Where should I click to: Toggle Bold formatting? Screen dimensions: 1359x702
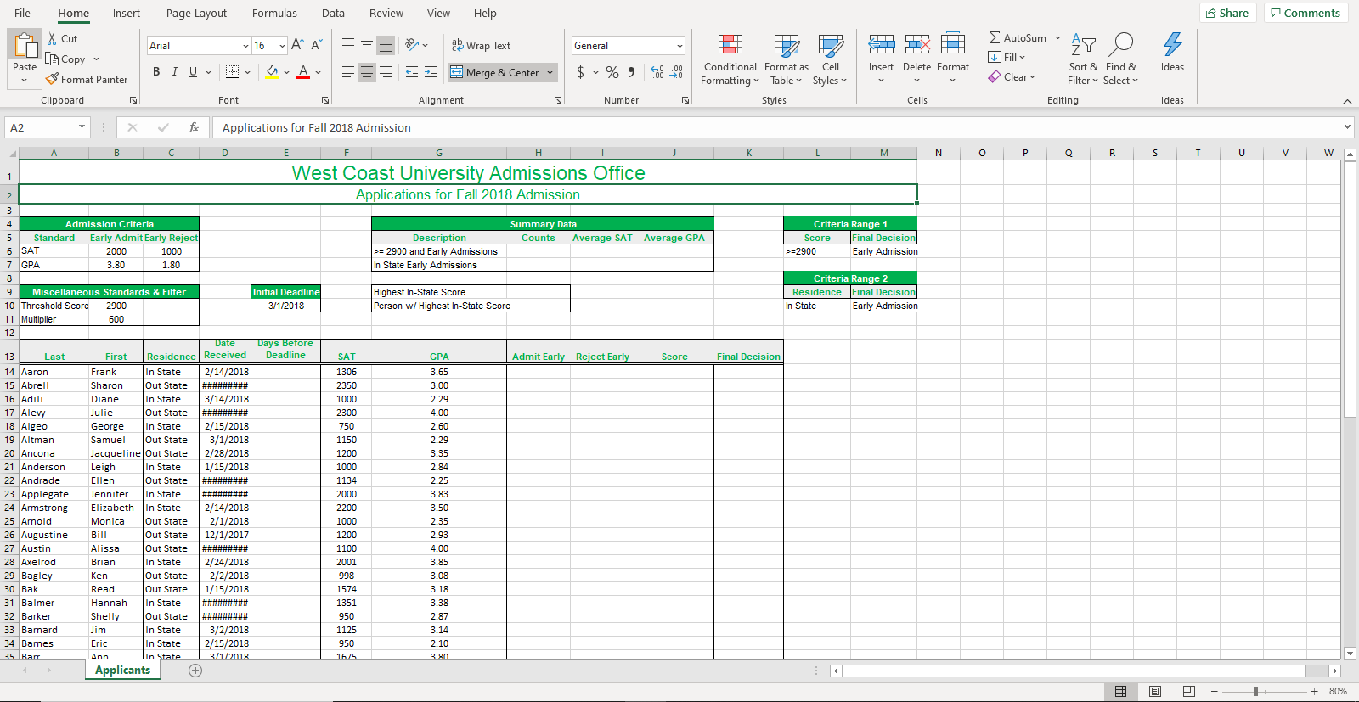point(156,72)
